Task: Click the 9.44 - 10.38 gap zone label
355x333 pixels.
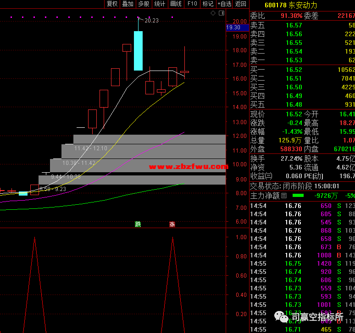Action: pos(66,176)
